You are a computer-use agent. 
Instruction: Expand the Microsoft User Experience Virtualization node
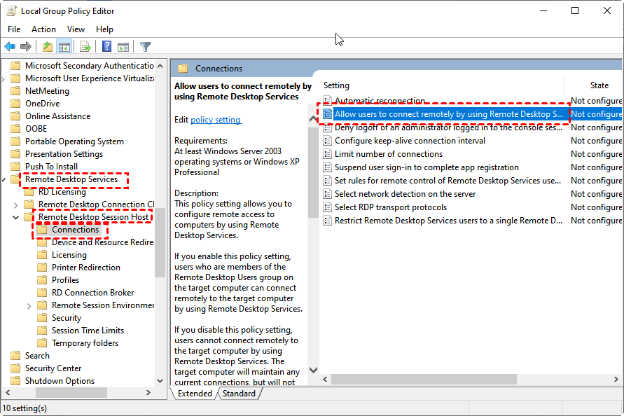[4, 79]
